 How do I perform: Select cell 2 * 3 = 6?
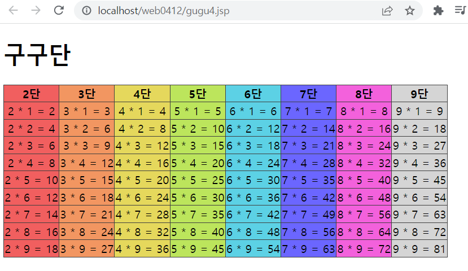tap(32, 146)
